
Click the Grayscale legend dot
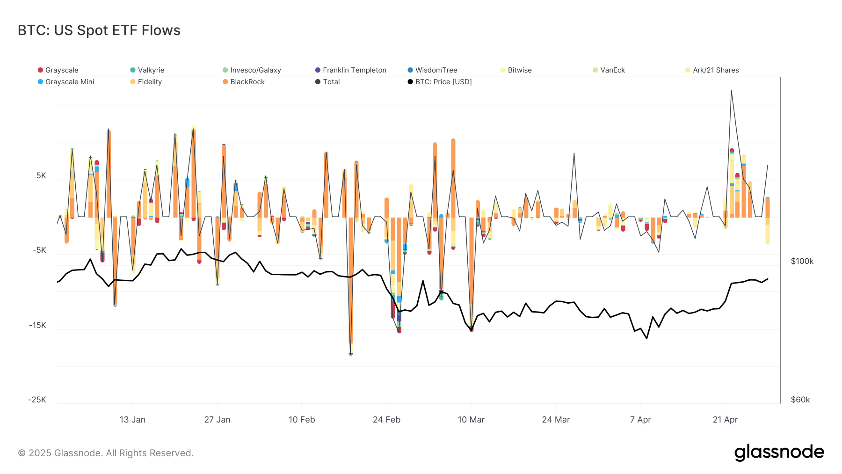[40, 70]
